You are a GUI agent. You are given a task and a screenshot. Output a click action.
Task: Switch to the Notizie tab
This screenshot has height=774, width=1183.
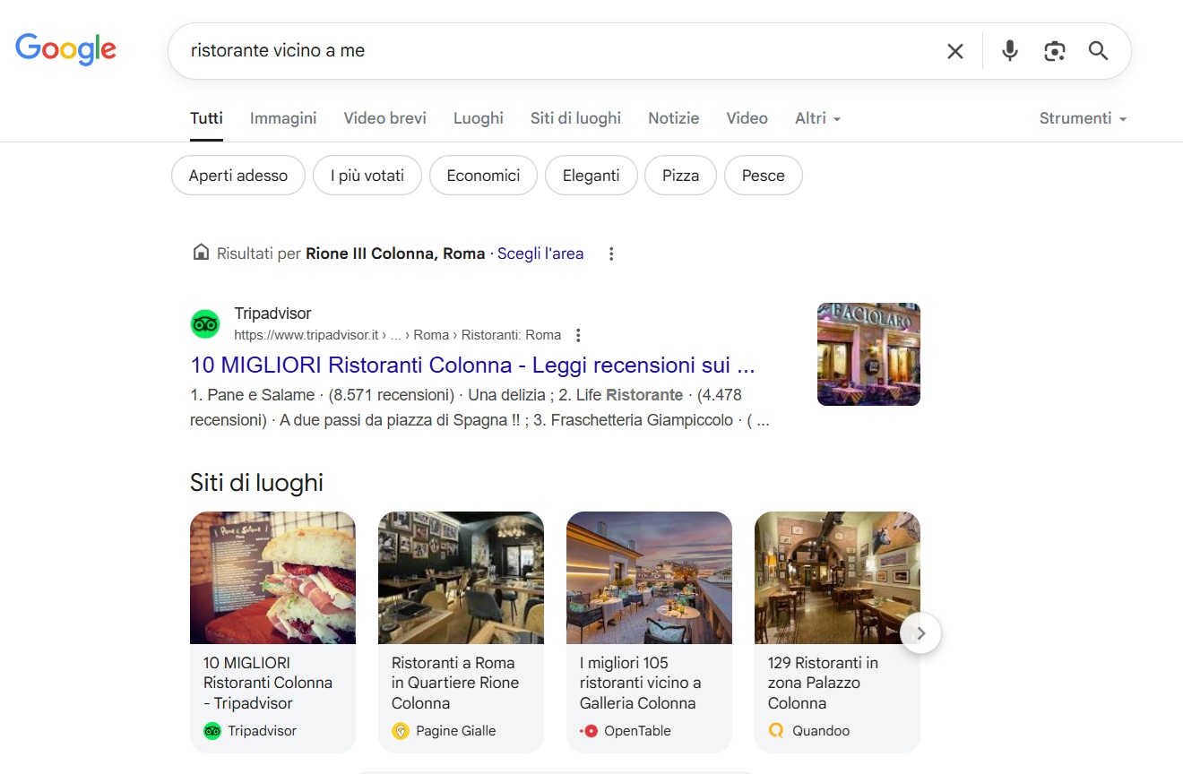[x=674, y=118]
